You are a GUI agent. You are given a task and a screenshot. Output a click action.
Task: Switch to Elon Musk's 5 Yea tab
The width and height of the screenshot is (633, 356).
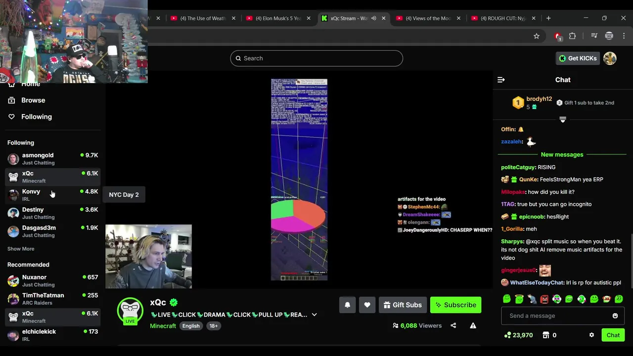point(278,18)
